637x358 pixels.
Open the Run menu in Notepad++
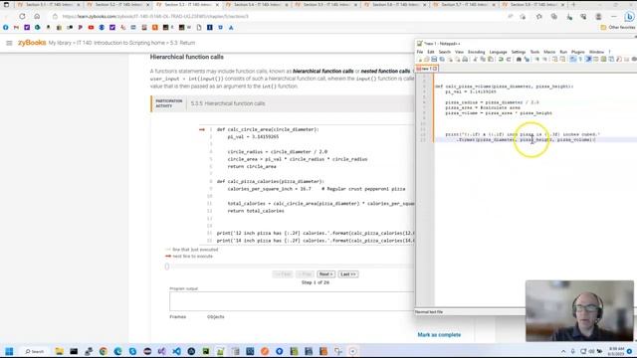[x=563, y=52]
